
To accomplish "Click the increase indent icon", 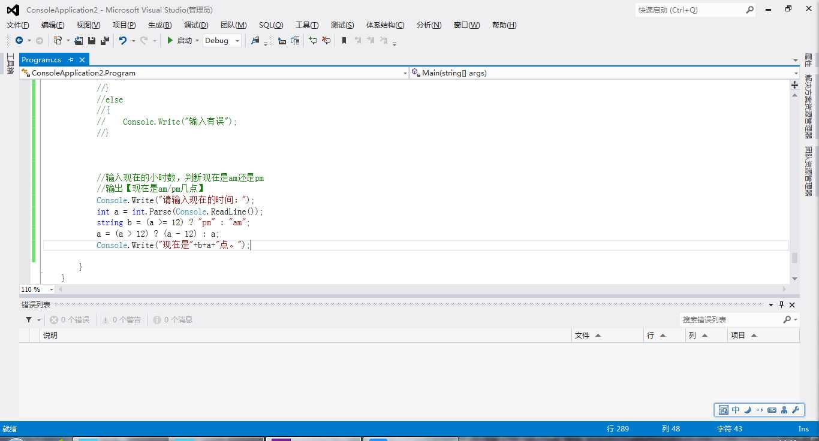I will tap(295, 41).
